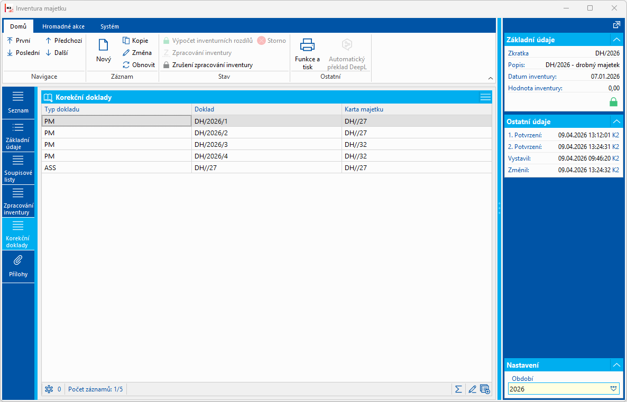Screen dimensions: 627x402
Task: Click the book icon beside Korekční doklady
Action: (49, 98)
